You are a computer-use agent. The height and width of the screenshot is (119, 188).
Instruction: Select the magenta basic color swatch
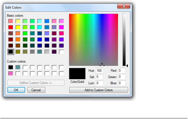(x=61, y=27)
